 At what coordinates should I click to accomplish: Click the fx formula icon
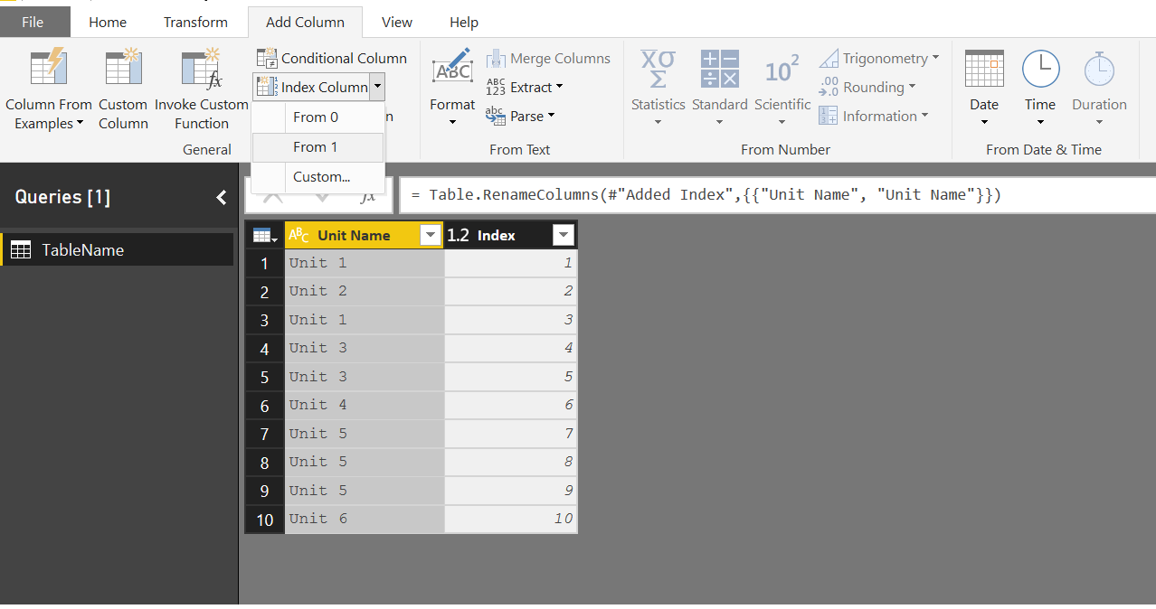[x=368, y=195]
